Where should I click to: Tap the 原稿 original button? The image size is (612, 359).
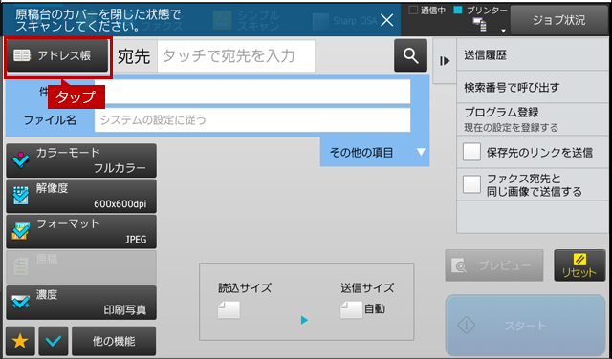(81, 267)
